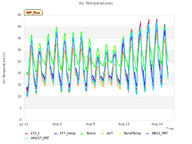The image size is (192, 144).
Task: Click the Aug 4 x-axis tick label
Action: (x=57, y=124)
